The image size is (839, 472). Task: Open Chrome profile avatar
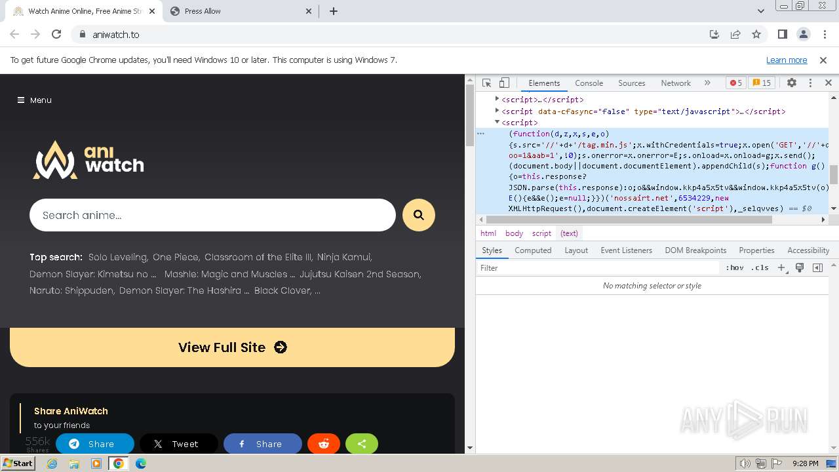[x=803, y=35]
